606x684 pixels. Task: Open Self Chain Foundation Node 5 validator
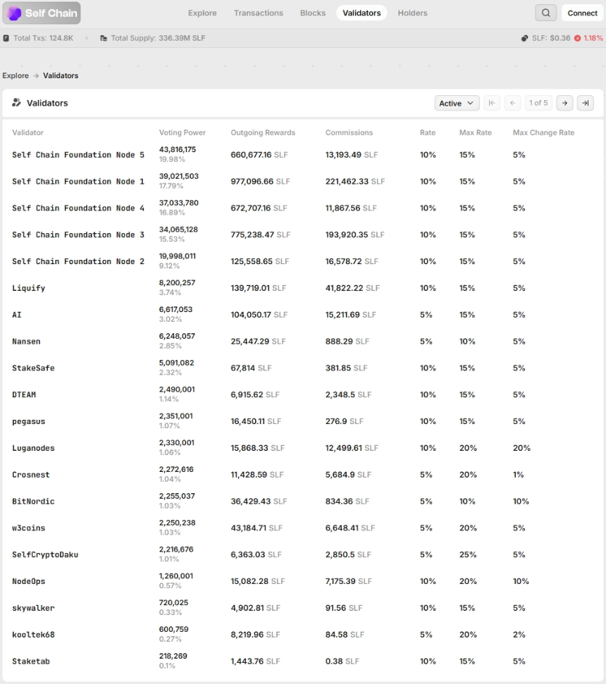pos(78,155)
